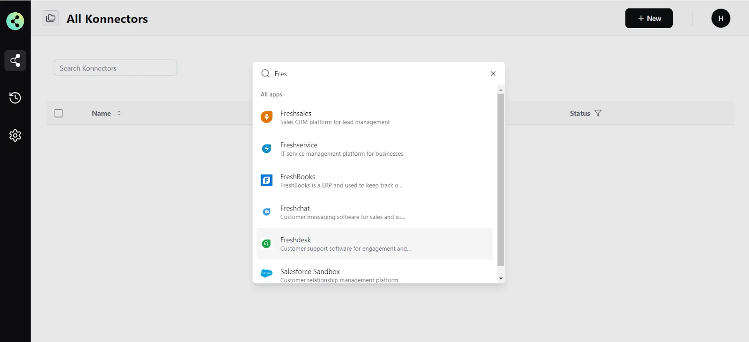Click the All Konnectors page title
Screen dimensions: 749x342
[107, 19]
